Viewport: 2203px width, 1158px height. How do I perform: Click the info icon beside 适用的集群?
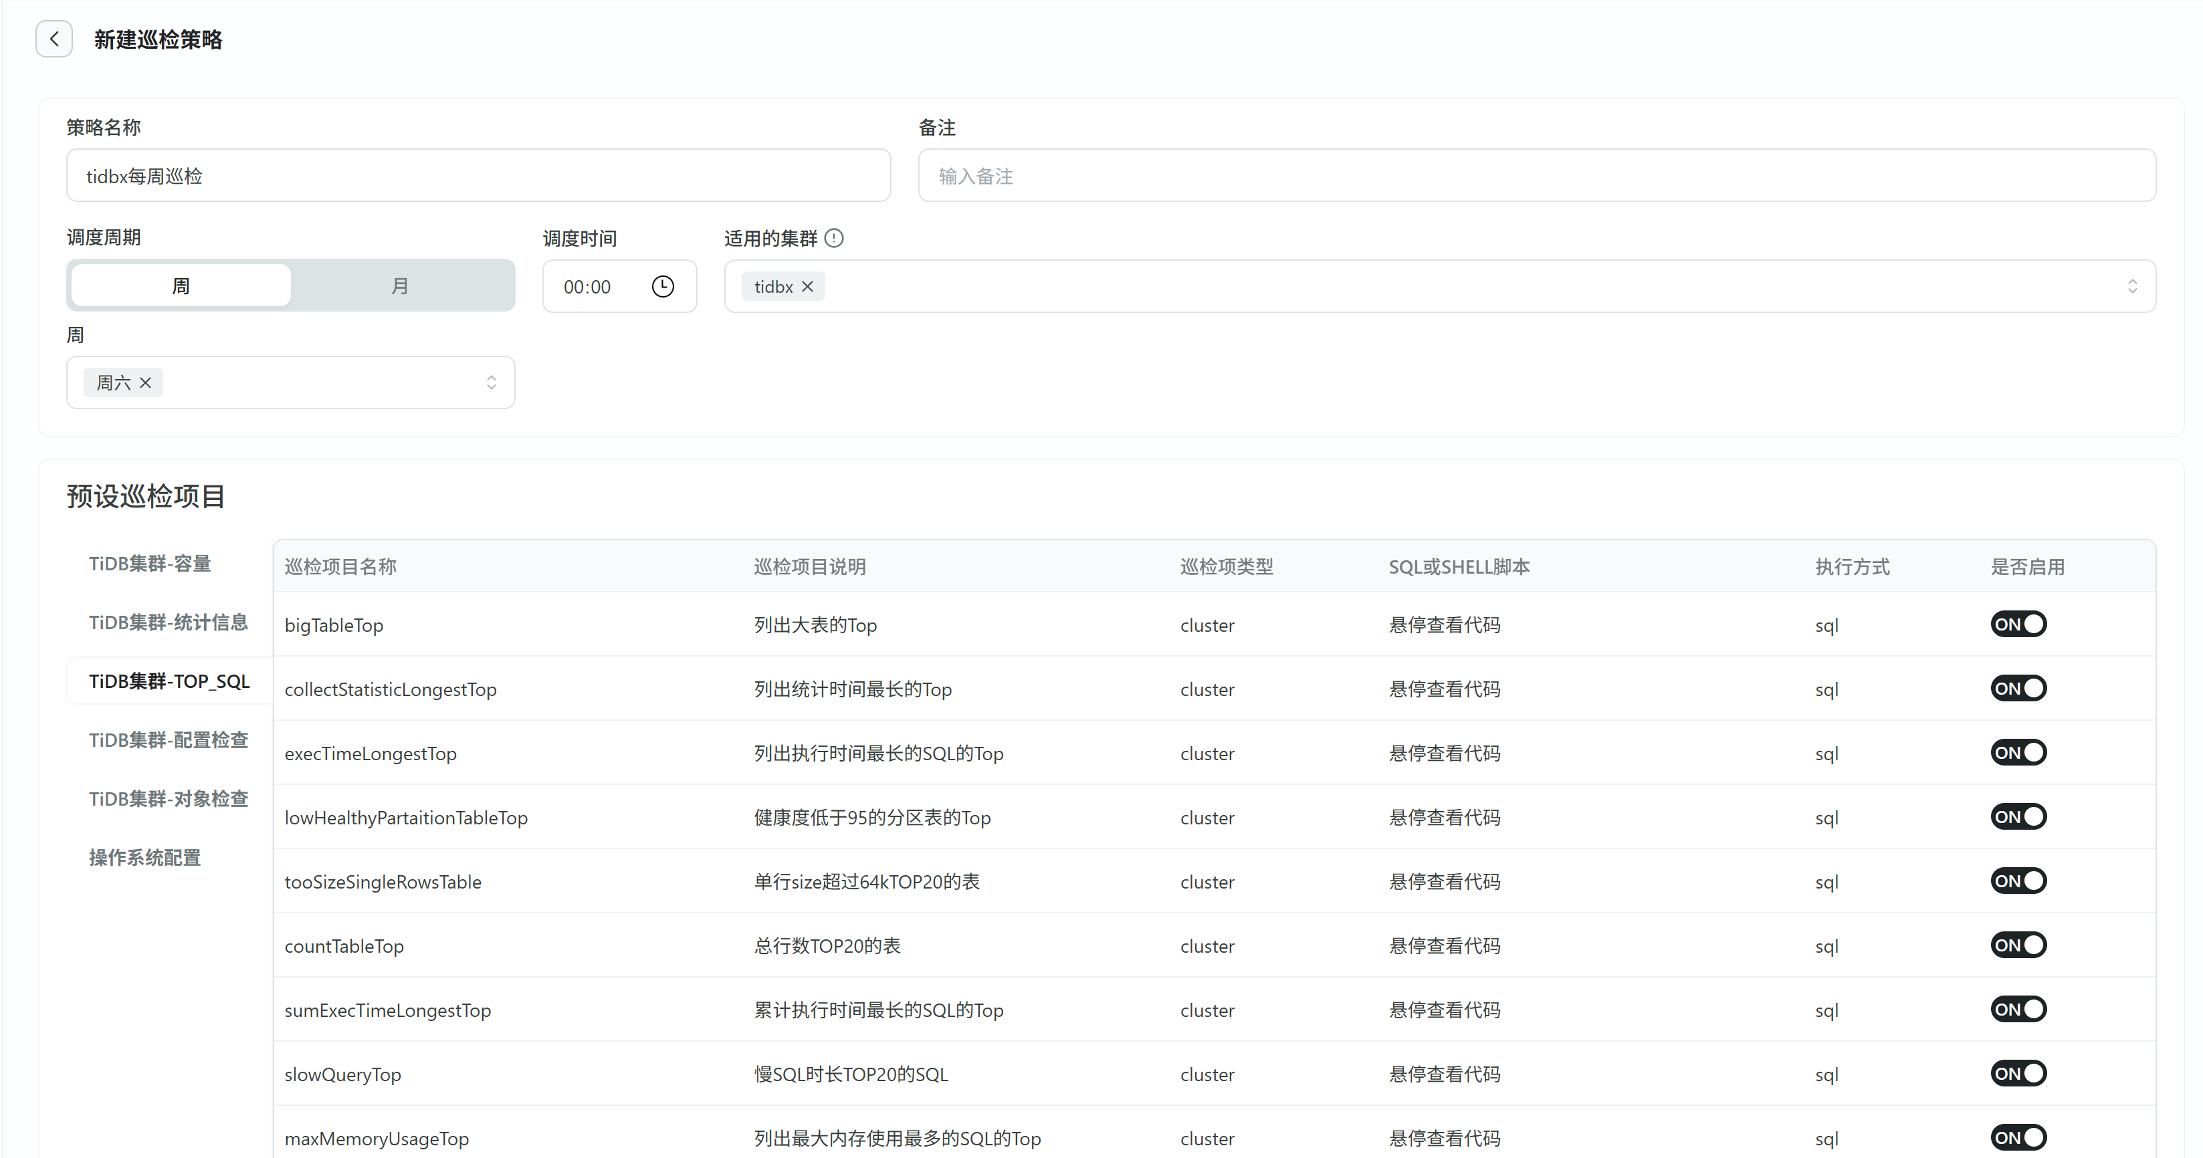834,239
